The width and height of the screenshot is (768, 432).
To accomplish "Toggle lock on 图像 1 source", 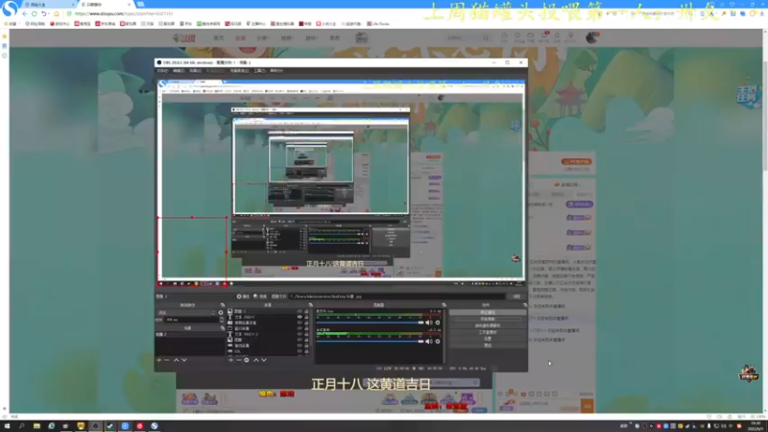I will click(x=306, y=311).
